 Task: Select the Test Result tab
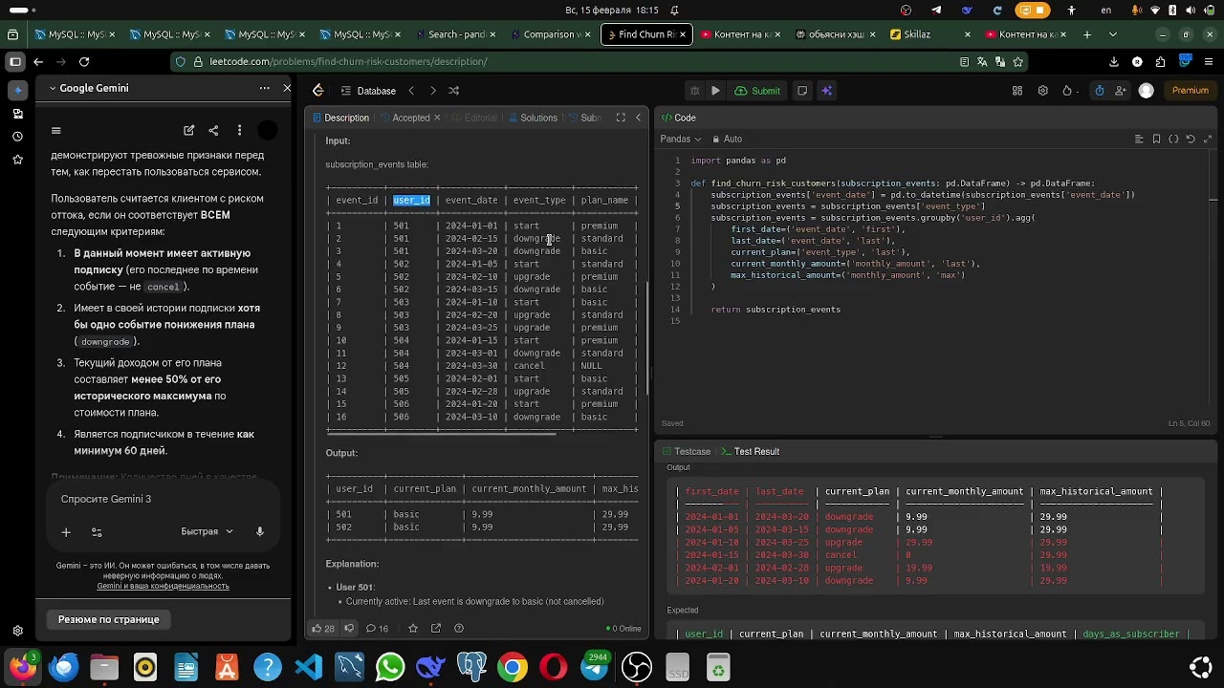(x=750, y=451)
